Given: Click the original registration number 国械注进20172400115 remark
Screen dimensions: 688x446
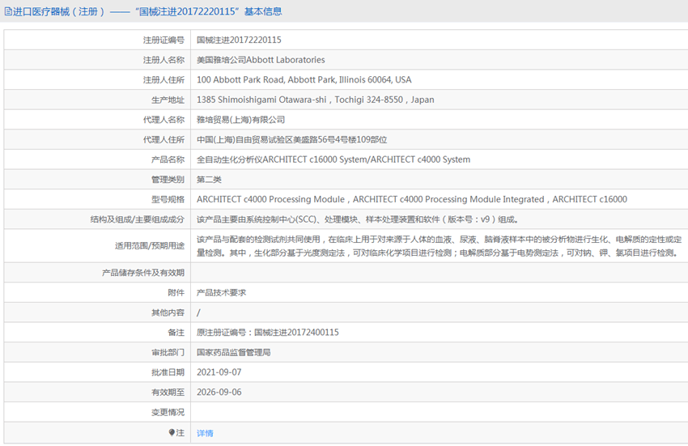Looking at the screenshot, I should coord(267,333).
